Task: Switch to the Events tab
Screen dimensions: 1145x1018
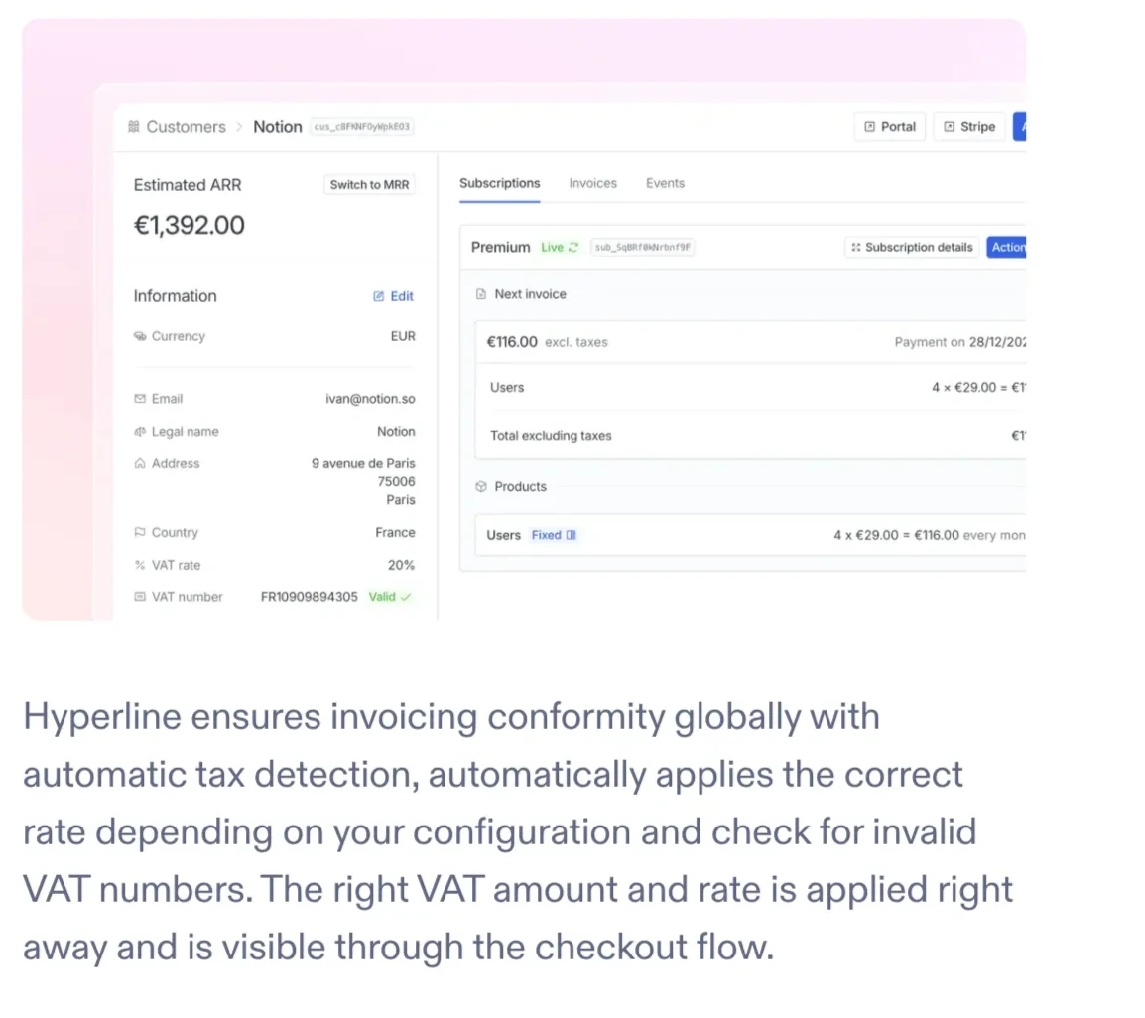Action: pyautogui.click(x=665, y=183)
